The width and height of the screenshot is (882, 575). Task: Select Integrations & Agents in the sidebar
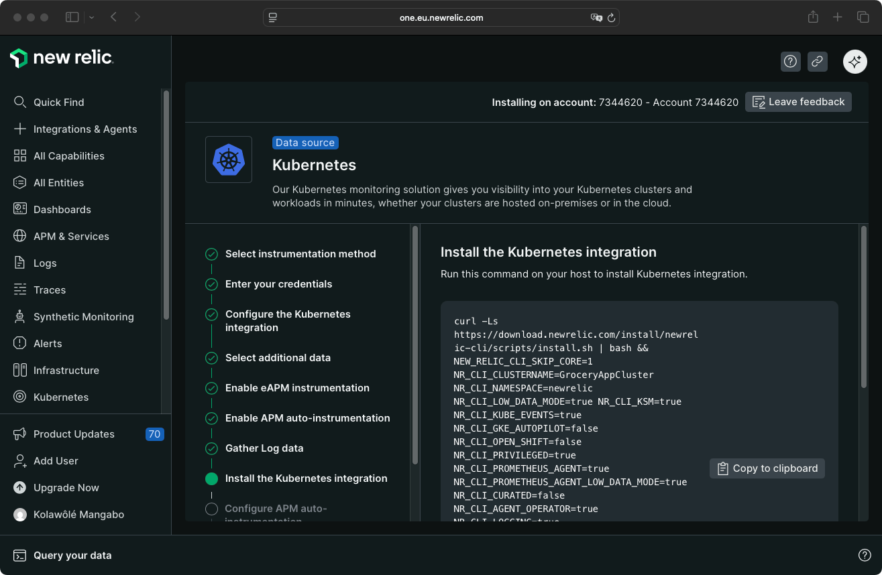(85, 129)
